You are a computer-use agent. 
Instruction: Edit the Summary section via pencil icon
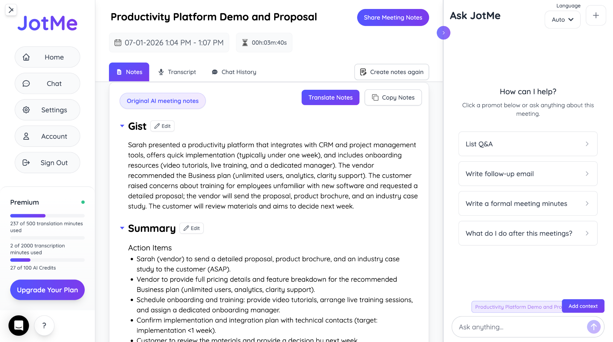click(x=192, y=228)
